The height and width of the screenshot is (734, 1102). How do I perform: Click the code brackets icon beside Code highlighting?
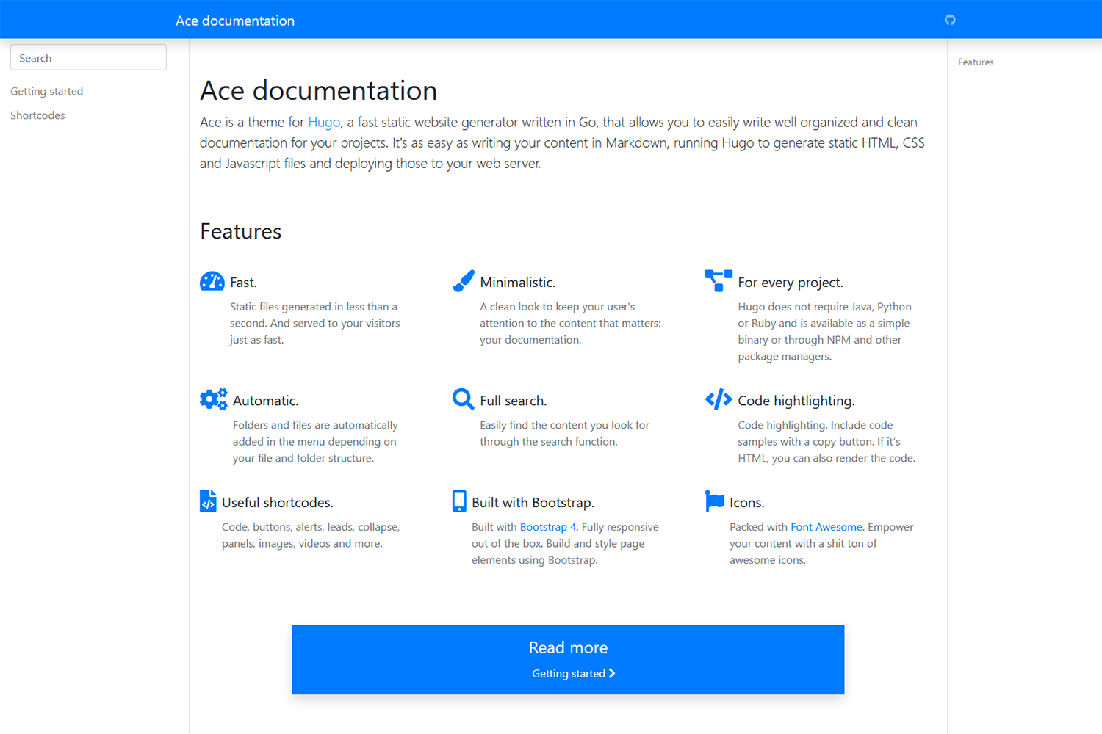click(719, 399)
